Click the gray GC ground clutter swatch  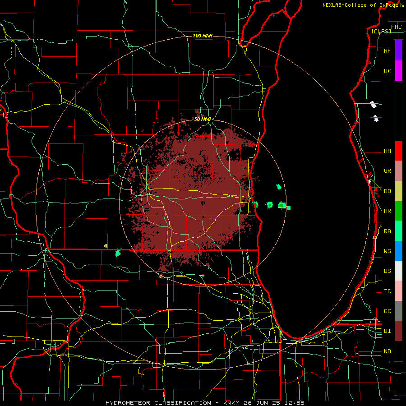point(398,311)
